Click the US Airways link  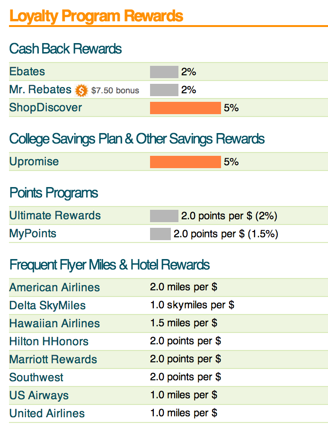coord(39,395)
